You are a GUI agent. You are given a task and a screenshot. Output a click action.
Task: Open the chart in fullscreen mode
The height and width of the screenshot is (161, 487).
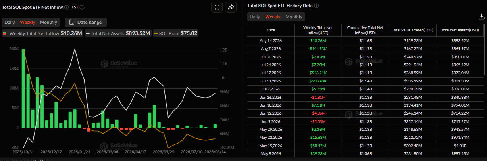(217, 7)
